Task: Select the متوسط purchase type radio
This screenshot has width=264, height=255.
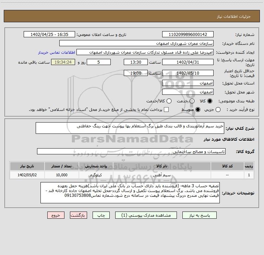Action: [198, 110]
